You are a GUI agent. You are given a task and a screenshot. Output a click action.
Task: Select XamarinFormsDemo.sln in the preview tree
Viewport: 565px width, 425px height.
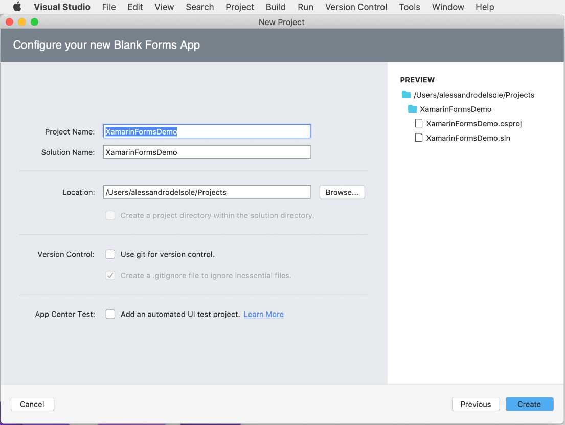pyautogui.click(x=468, y=138)
